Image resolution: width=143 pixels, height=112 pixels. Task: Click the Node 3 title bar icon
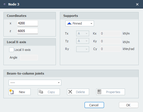[x=5, y=4]
